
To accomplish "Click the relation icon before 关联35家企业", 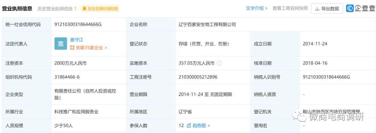I will pyautogui.click(x=72, y=48).
